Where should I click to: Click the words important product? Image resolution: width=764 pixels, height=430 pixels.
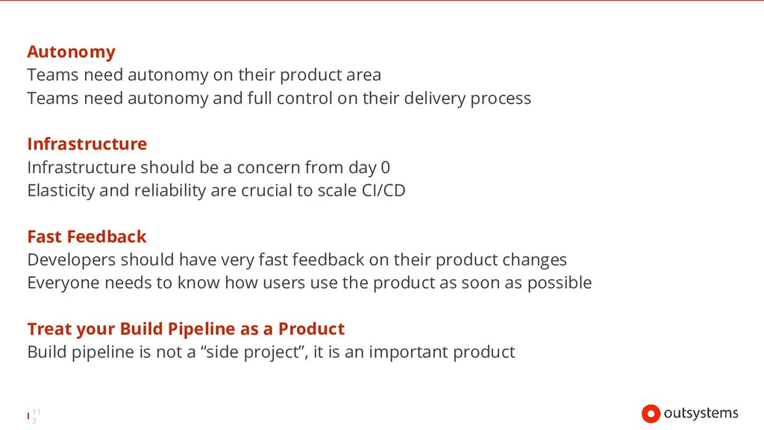coord(442,352)
